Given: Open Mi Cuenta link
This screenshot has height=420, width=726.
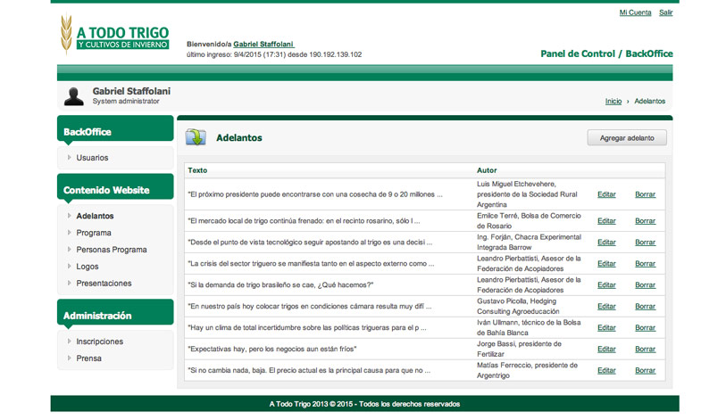Looking at the screenshot, I should point(635,12).
